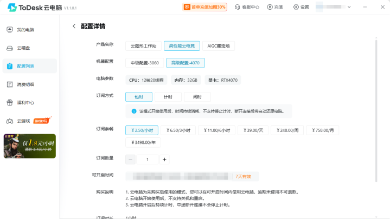Select the AIGC product option
Viewport: 390px width, 219px height.
coord(219,46)
